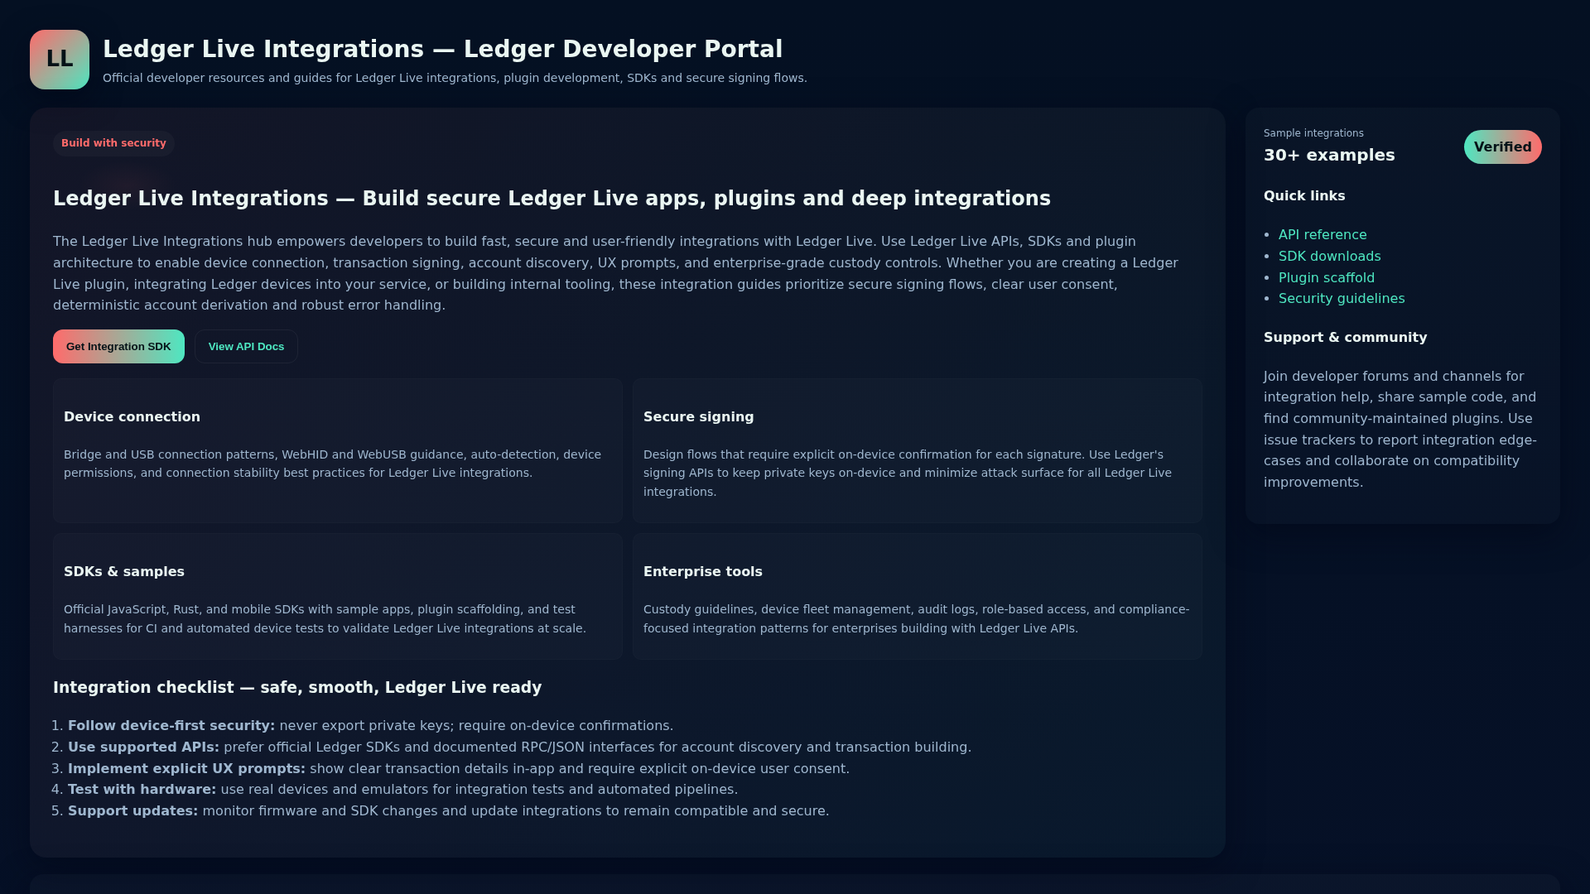Click the Custody guidelines description text
Viewport: 1590px width, 894px height.
pos(916,619)
